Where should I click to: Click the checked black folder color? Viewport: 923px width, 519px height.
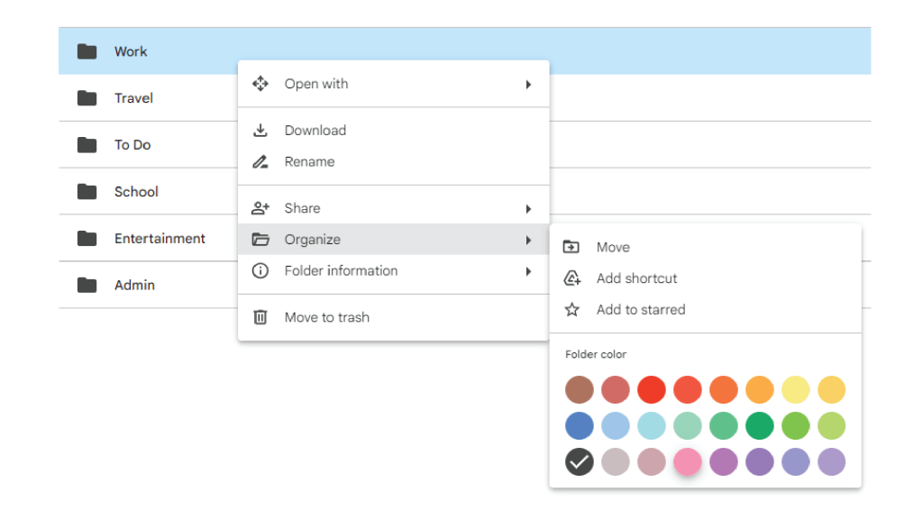[579, 461]
